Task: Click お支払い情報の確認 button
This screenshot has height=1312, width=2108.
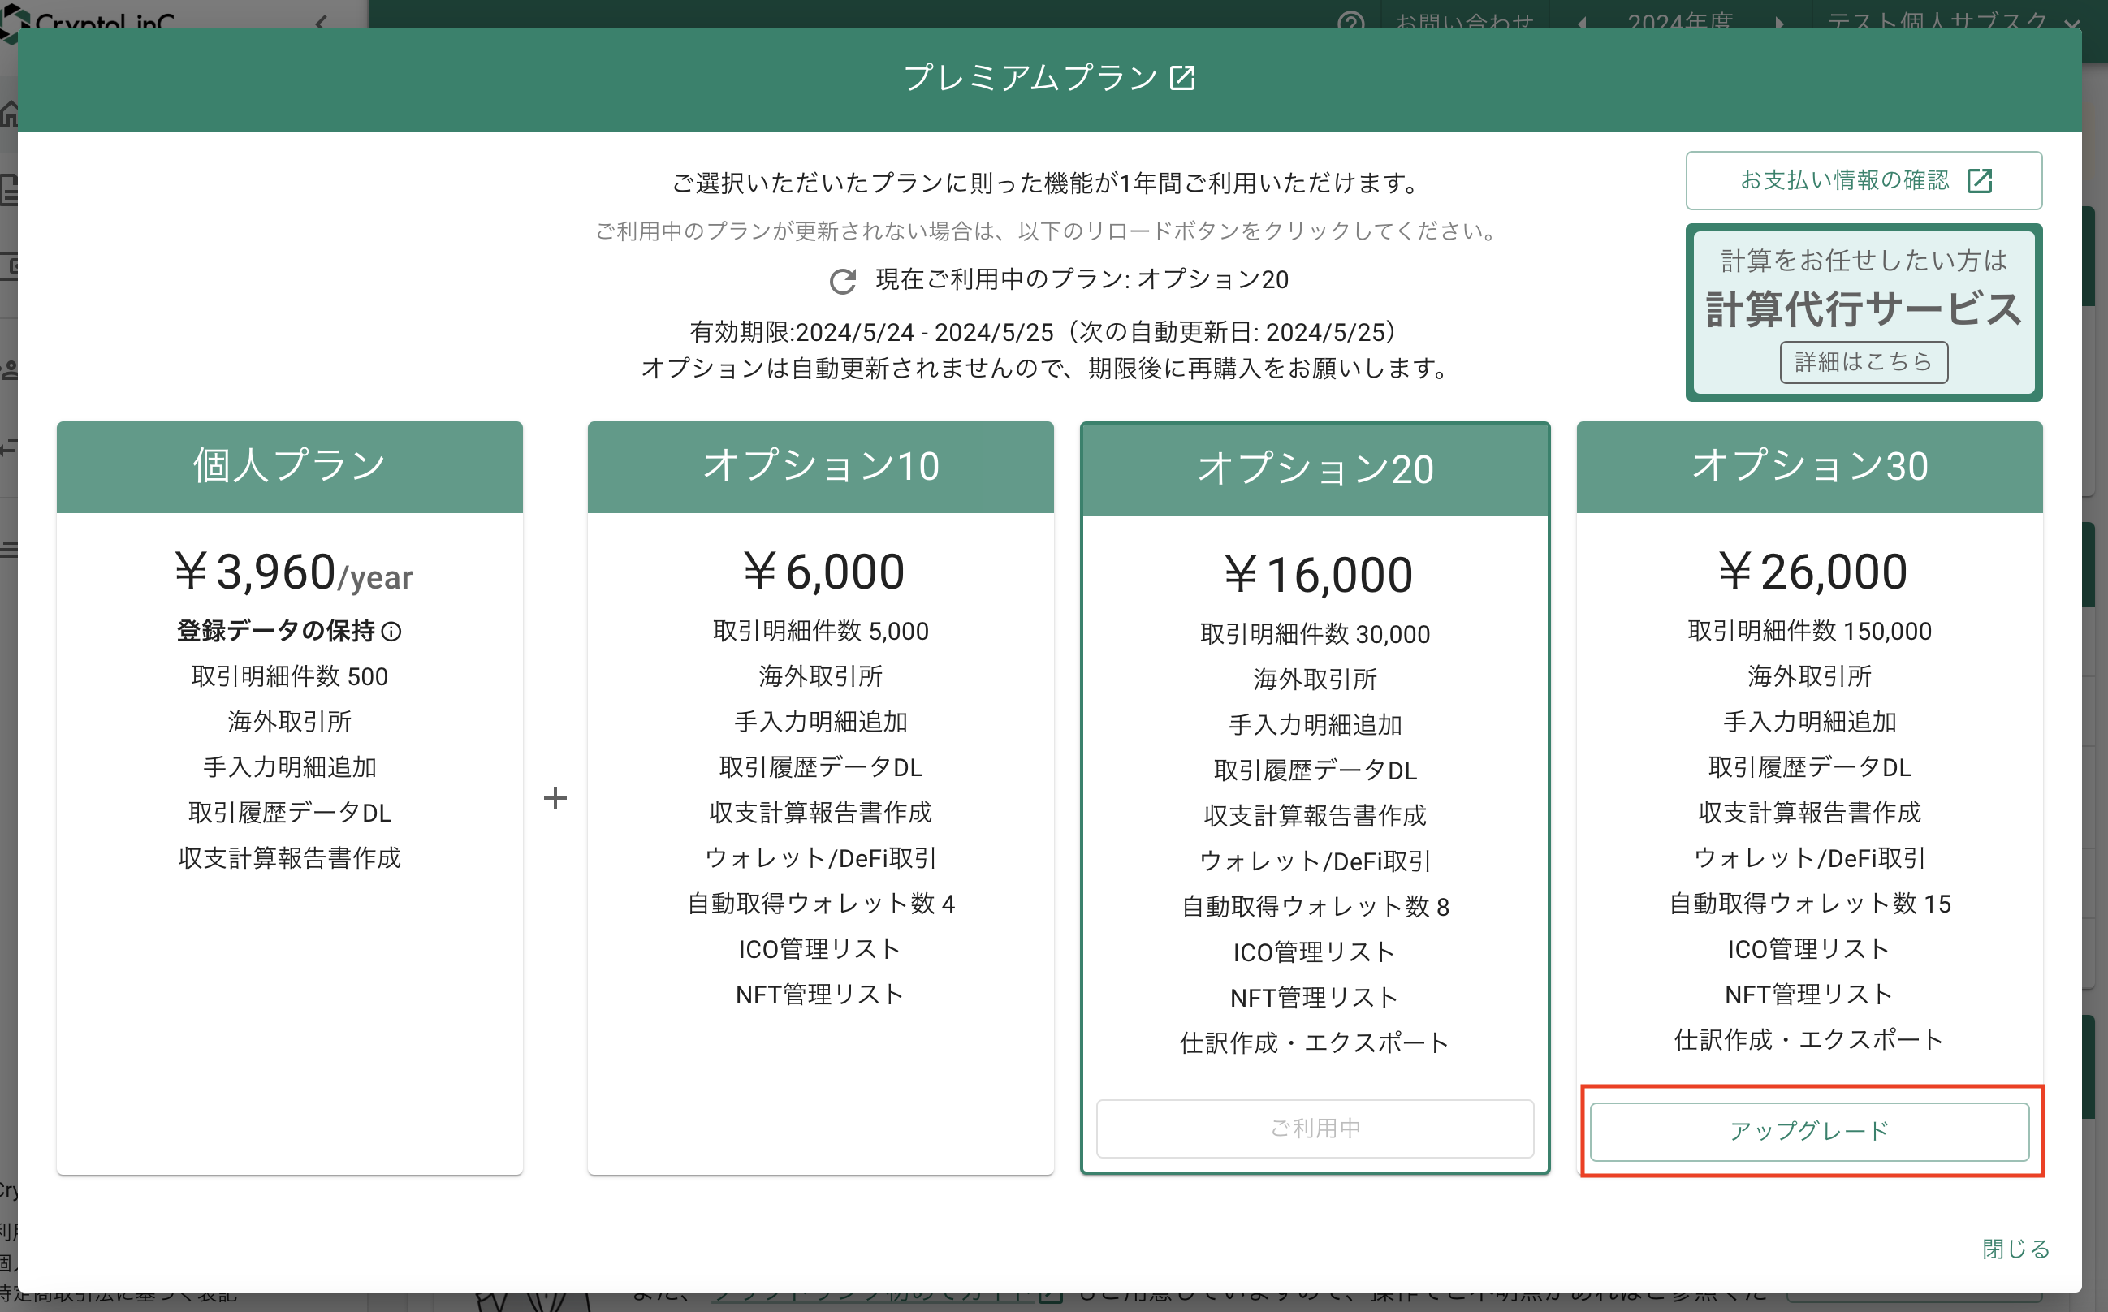Action: pos(1864,180)
